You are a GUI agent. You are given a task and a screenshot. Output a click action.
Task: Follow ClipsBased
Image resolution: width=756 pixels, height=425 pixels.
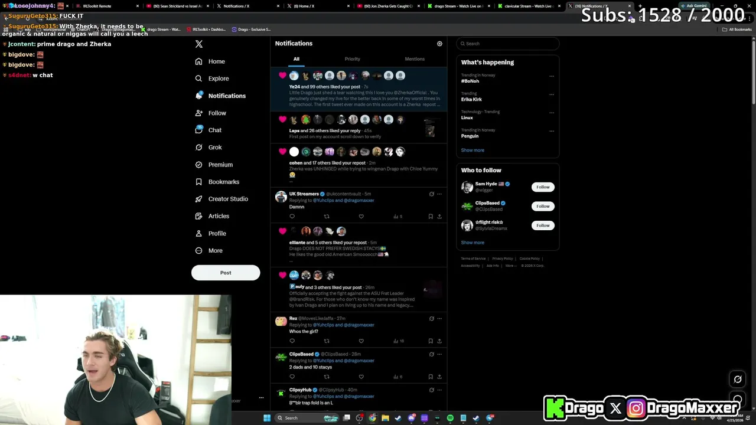[x=543, y=206]
